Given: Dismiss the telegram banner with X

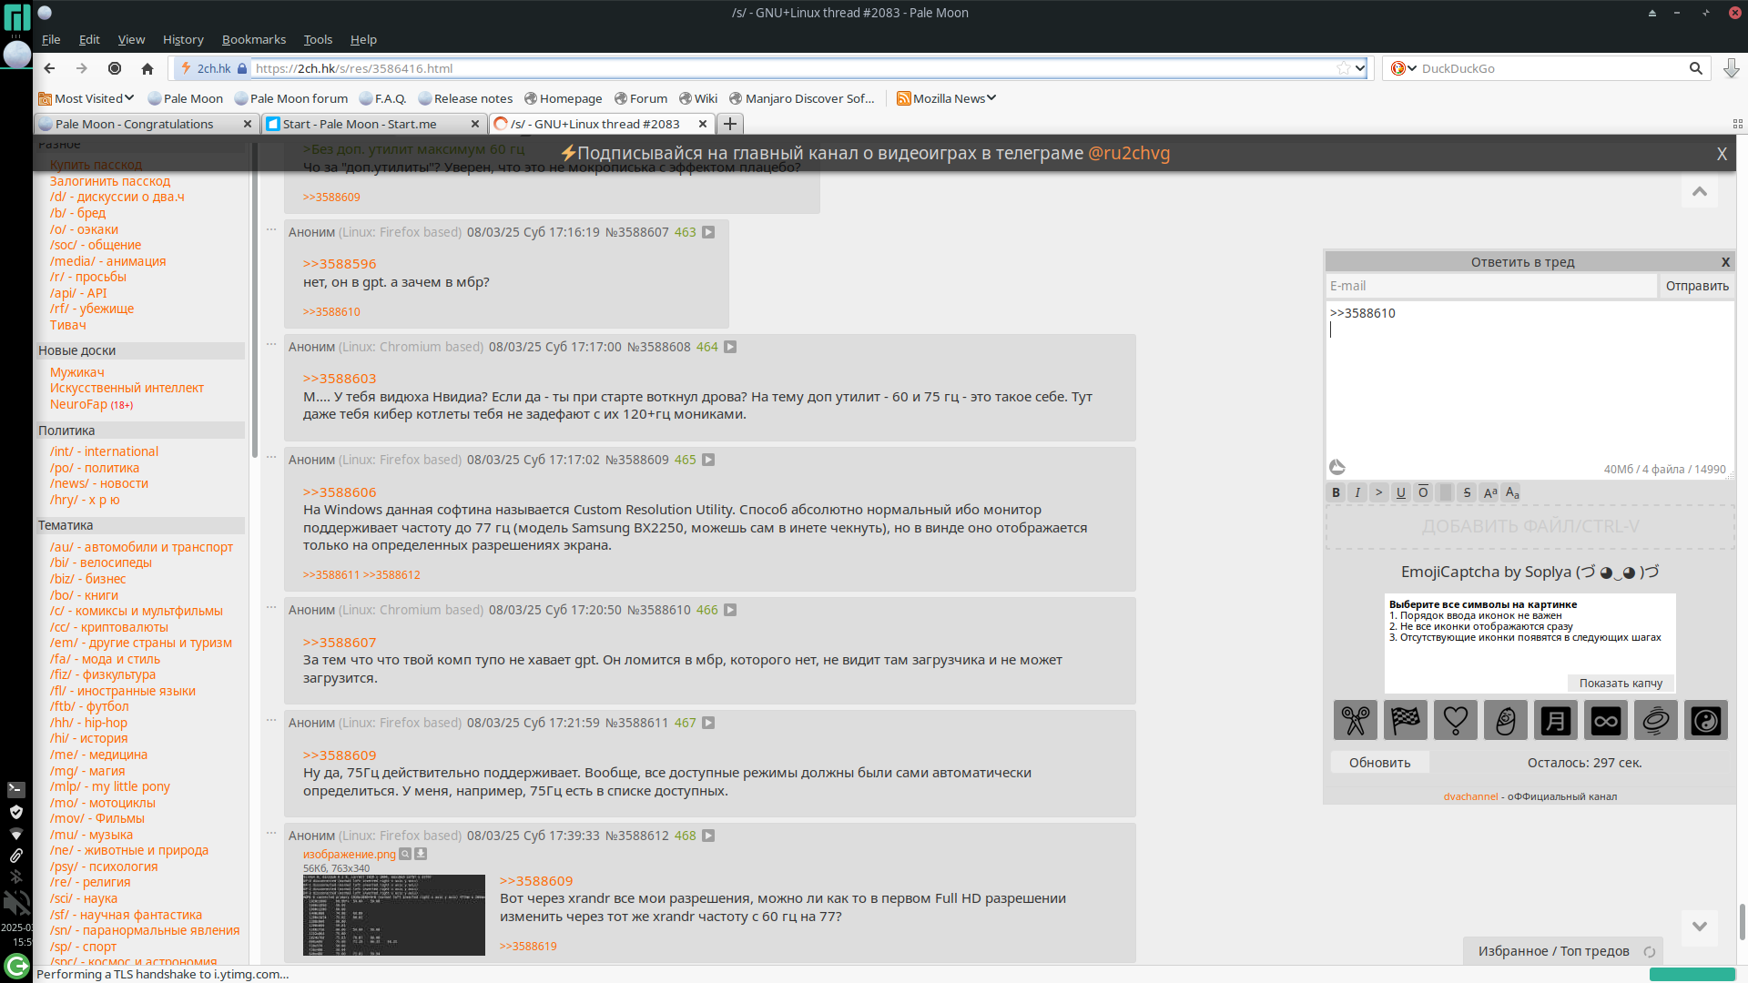Looking at the screenshot, I should [x=1722, y=154].
